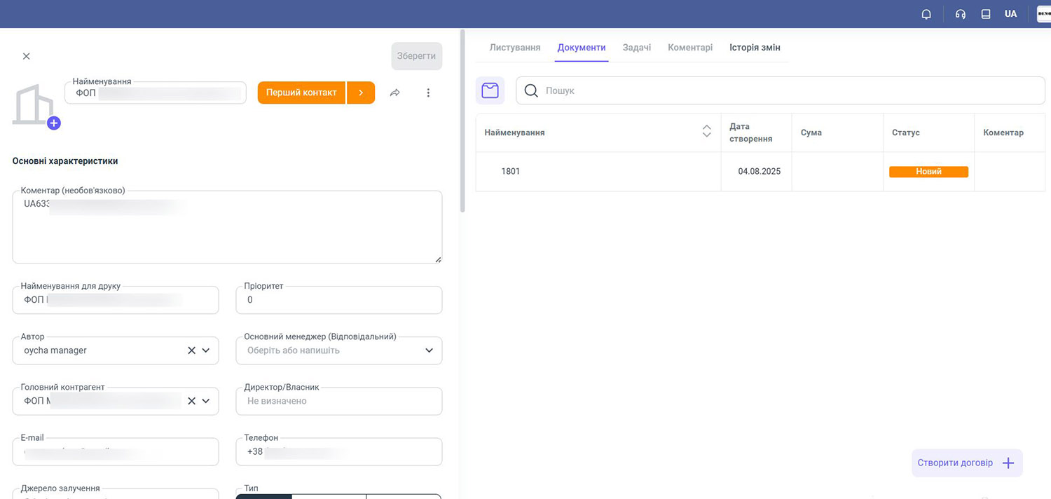Image resolution: width=1051 pixels, height=499 pixels.
Task: Add a logo via the plus badge
Action: tap(54, 123)
